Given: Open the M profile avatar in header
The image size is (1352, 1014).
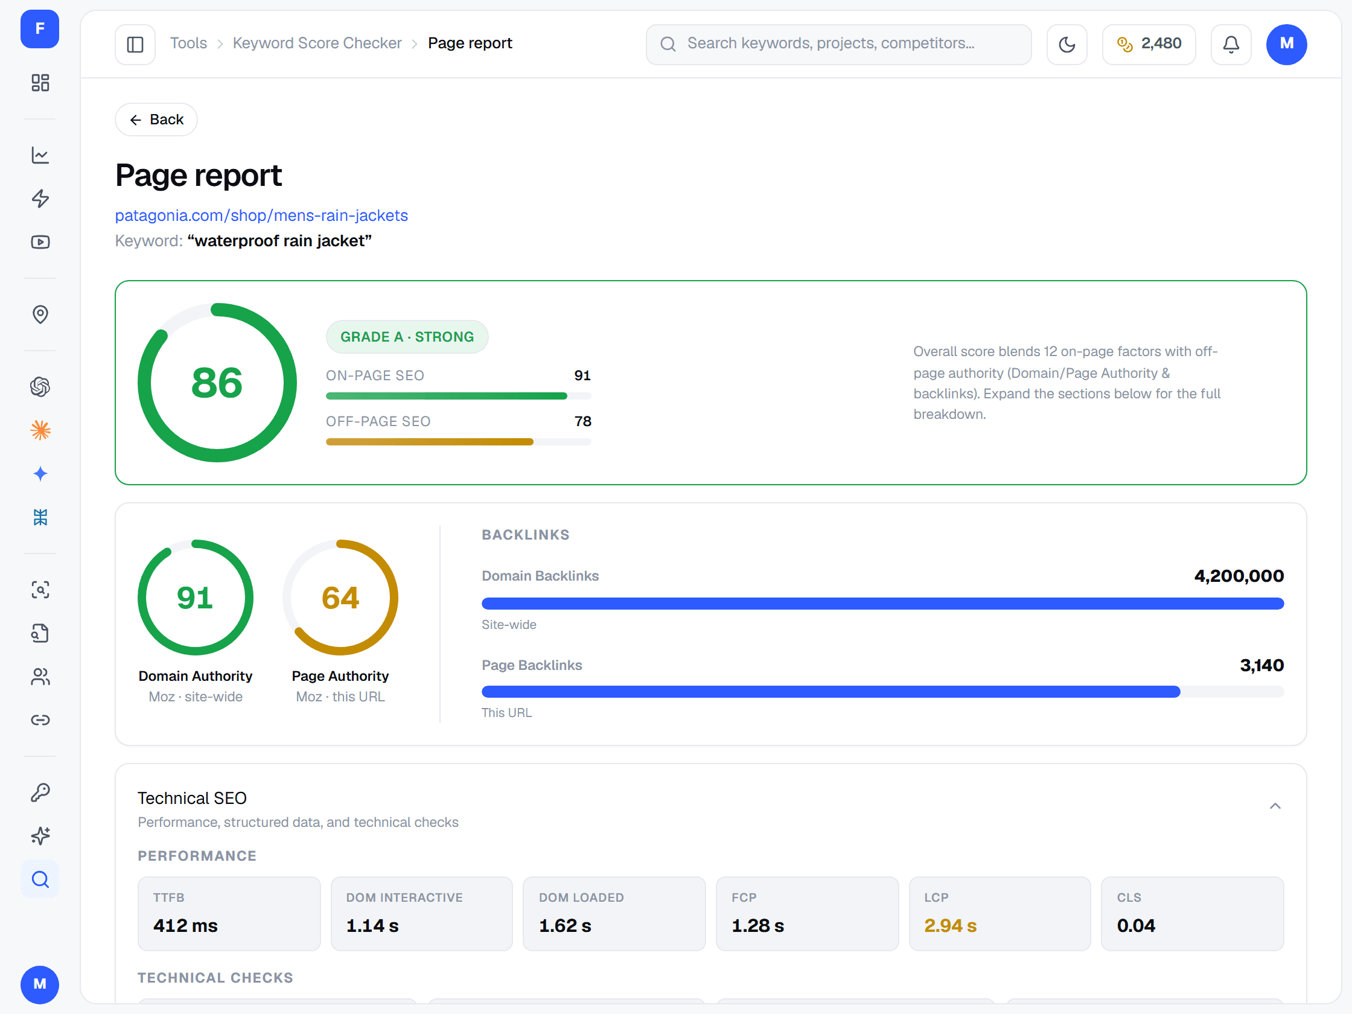Looking at the screenshot, I should pos(1287,44).
